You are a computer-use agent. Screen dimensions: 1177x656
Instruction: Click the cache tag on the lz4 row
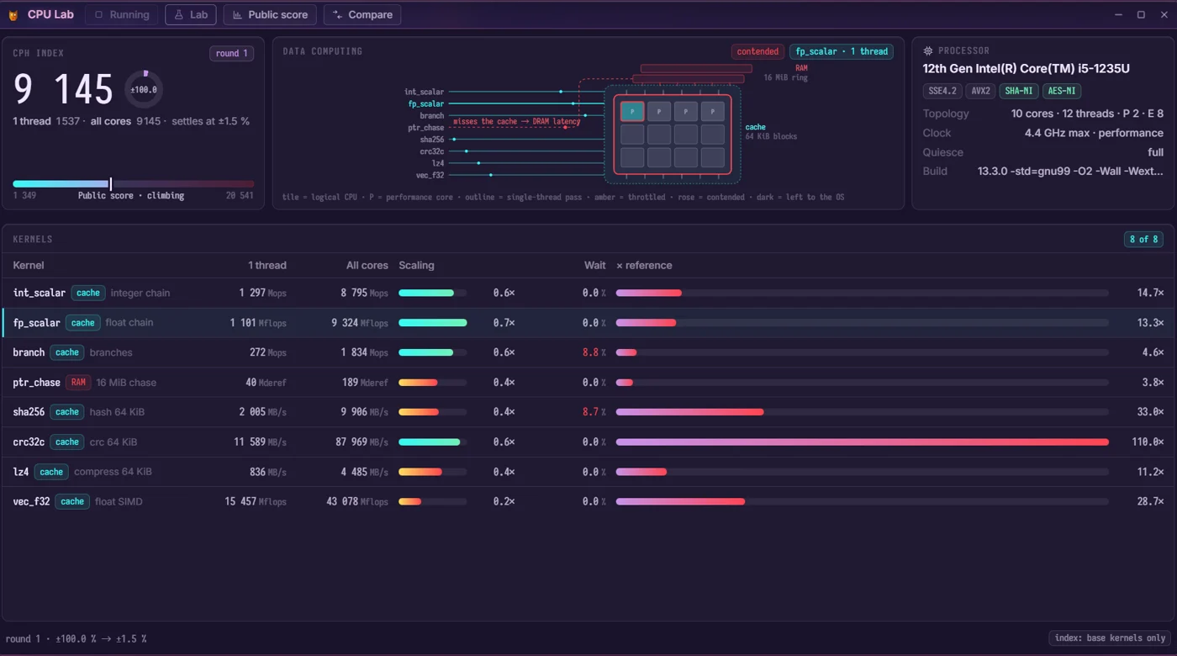51,472
